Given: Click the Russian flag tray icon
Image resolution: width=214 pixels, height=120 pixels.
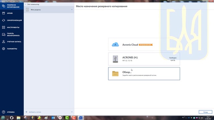Looking at the screenshot, I should click(197, 118).
